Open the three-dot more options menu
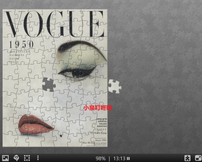This screenshot has height=162, width=202. click(38, 158)
